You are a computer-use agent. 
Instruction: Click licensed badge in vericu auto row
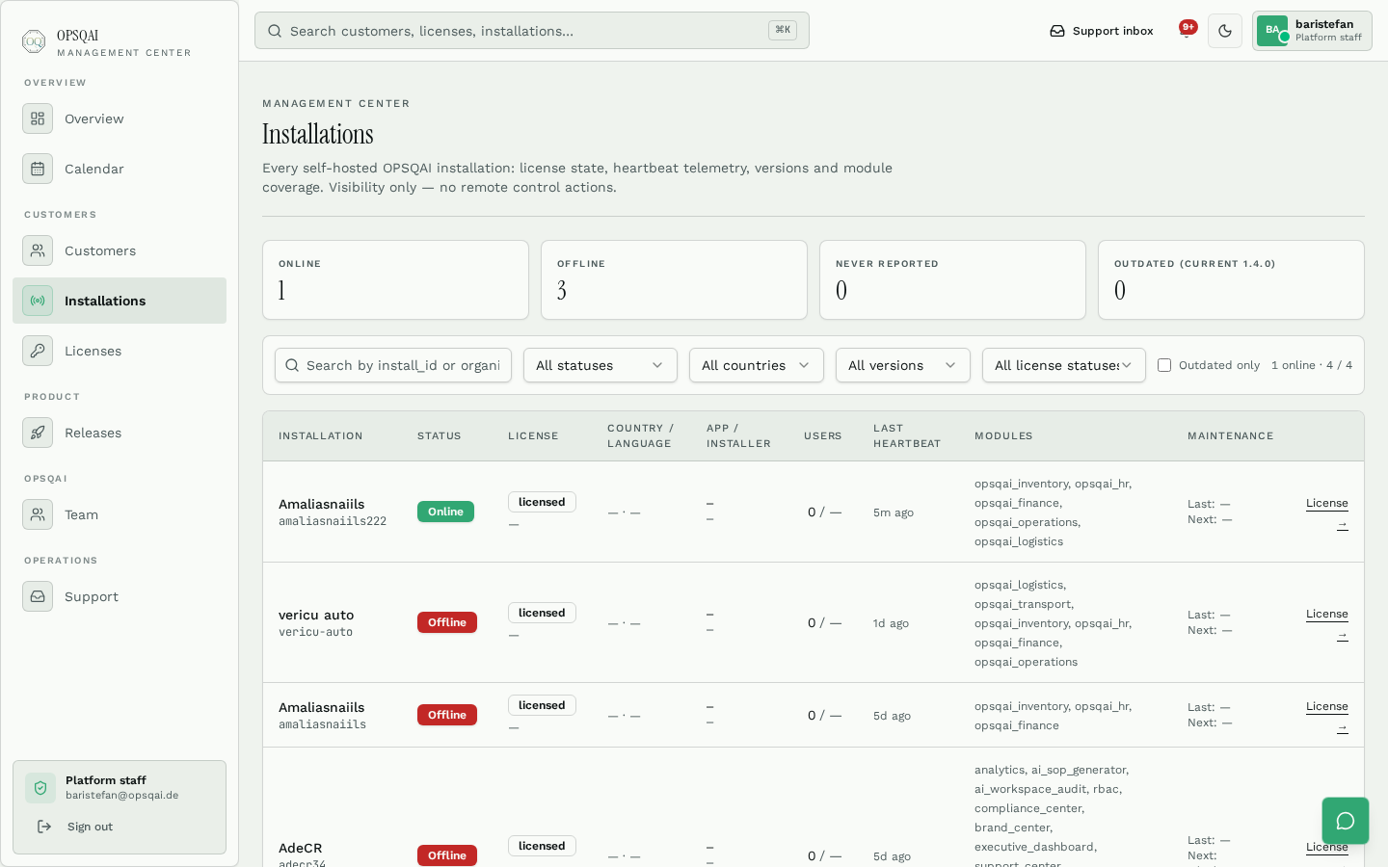(x=542, y=613)
